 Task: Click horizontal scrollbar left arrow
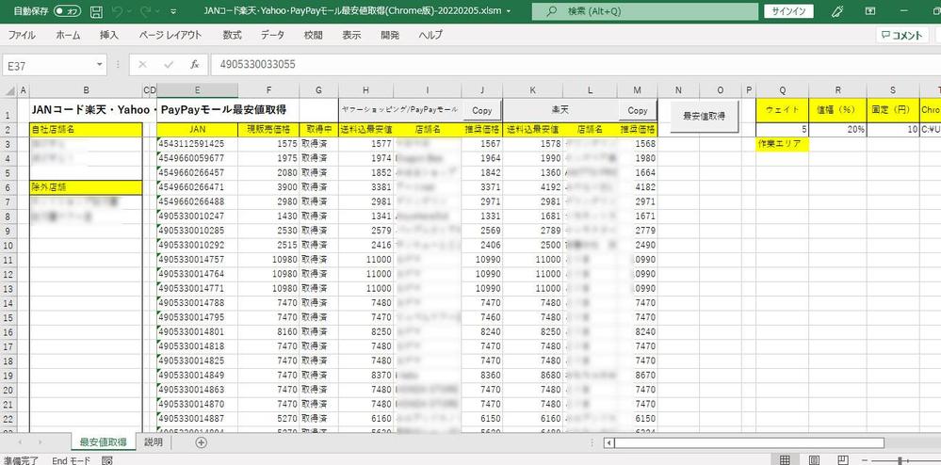tap(608, 443)
